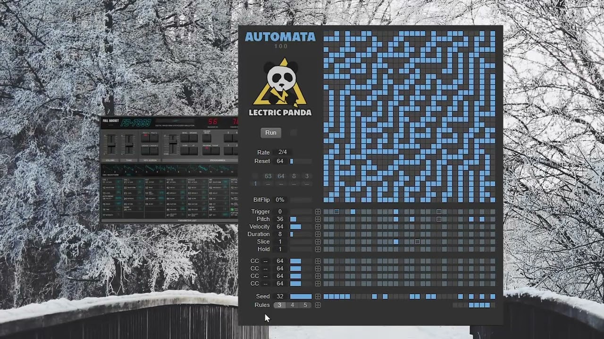Open the fourth CC number selector showing --
Screen dimensions: 604x339
(x=266, y=284)
